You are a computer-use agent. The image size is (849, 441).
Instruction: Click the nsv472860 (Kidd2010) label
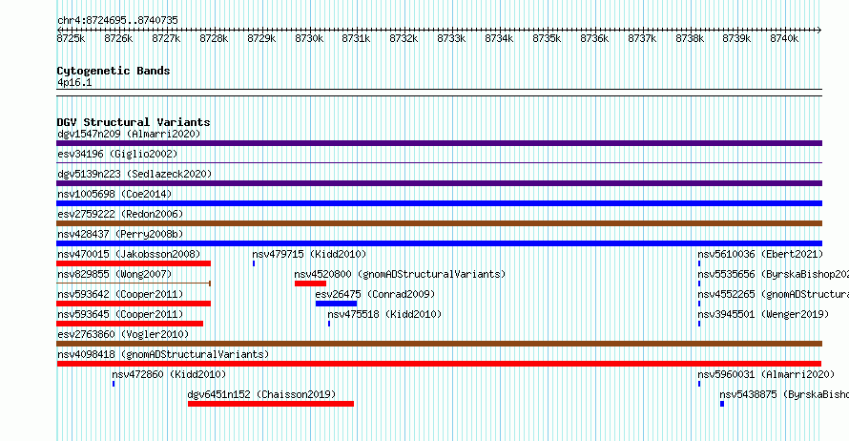(x=169, y=374)
